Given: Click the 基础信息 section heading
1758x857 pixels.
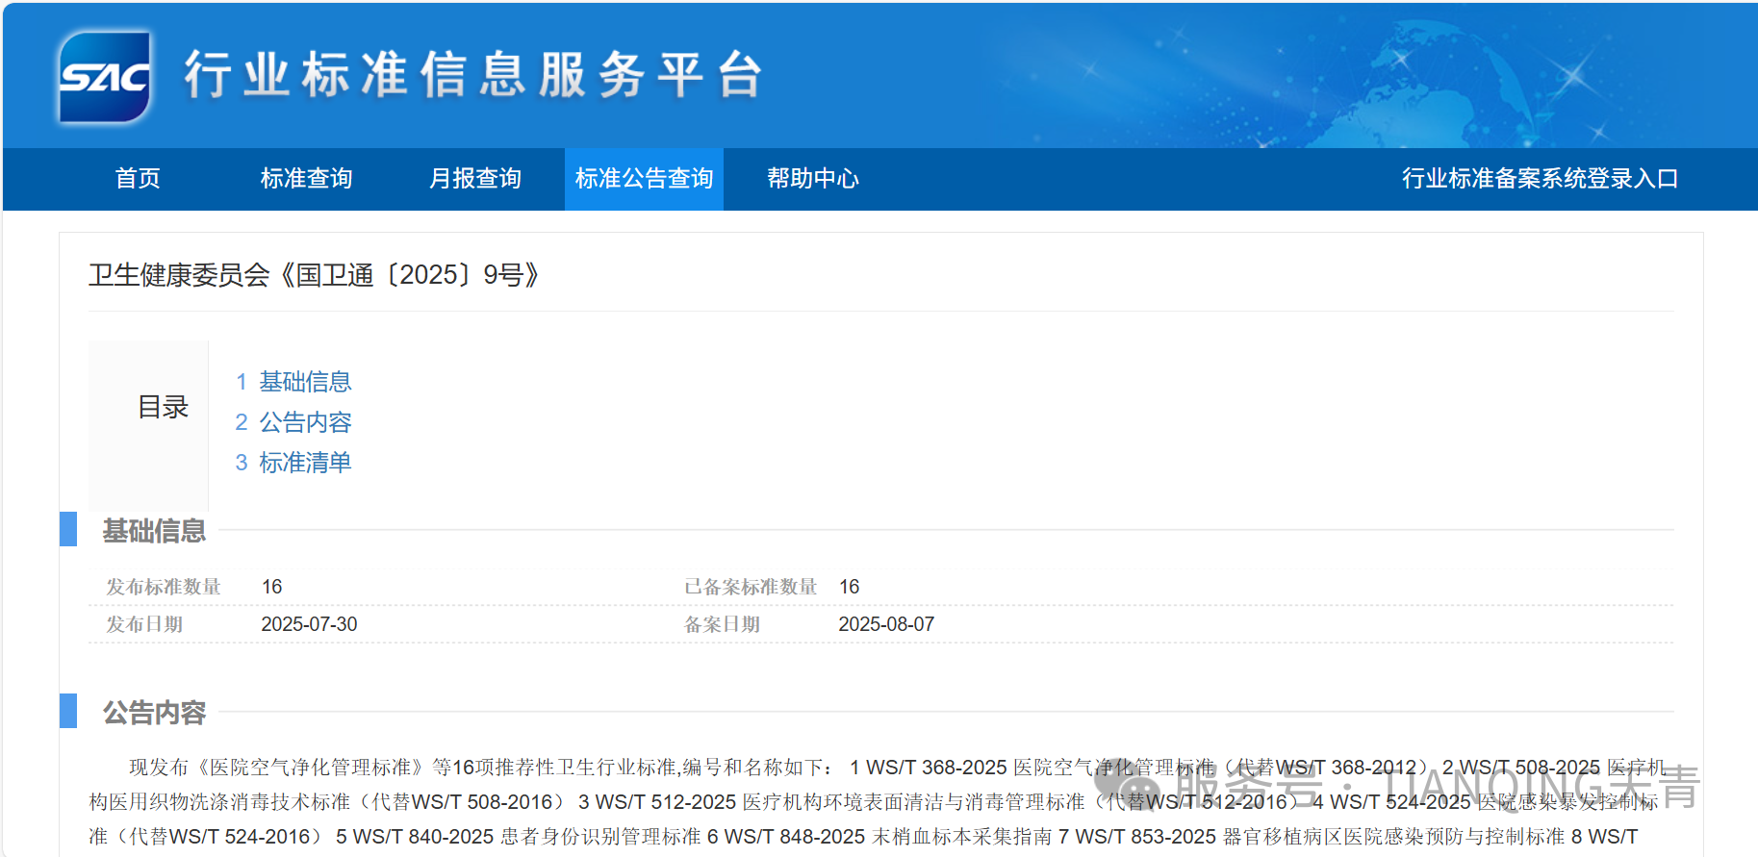Looking at the screenshot, I should (x=154, y=531).
